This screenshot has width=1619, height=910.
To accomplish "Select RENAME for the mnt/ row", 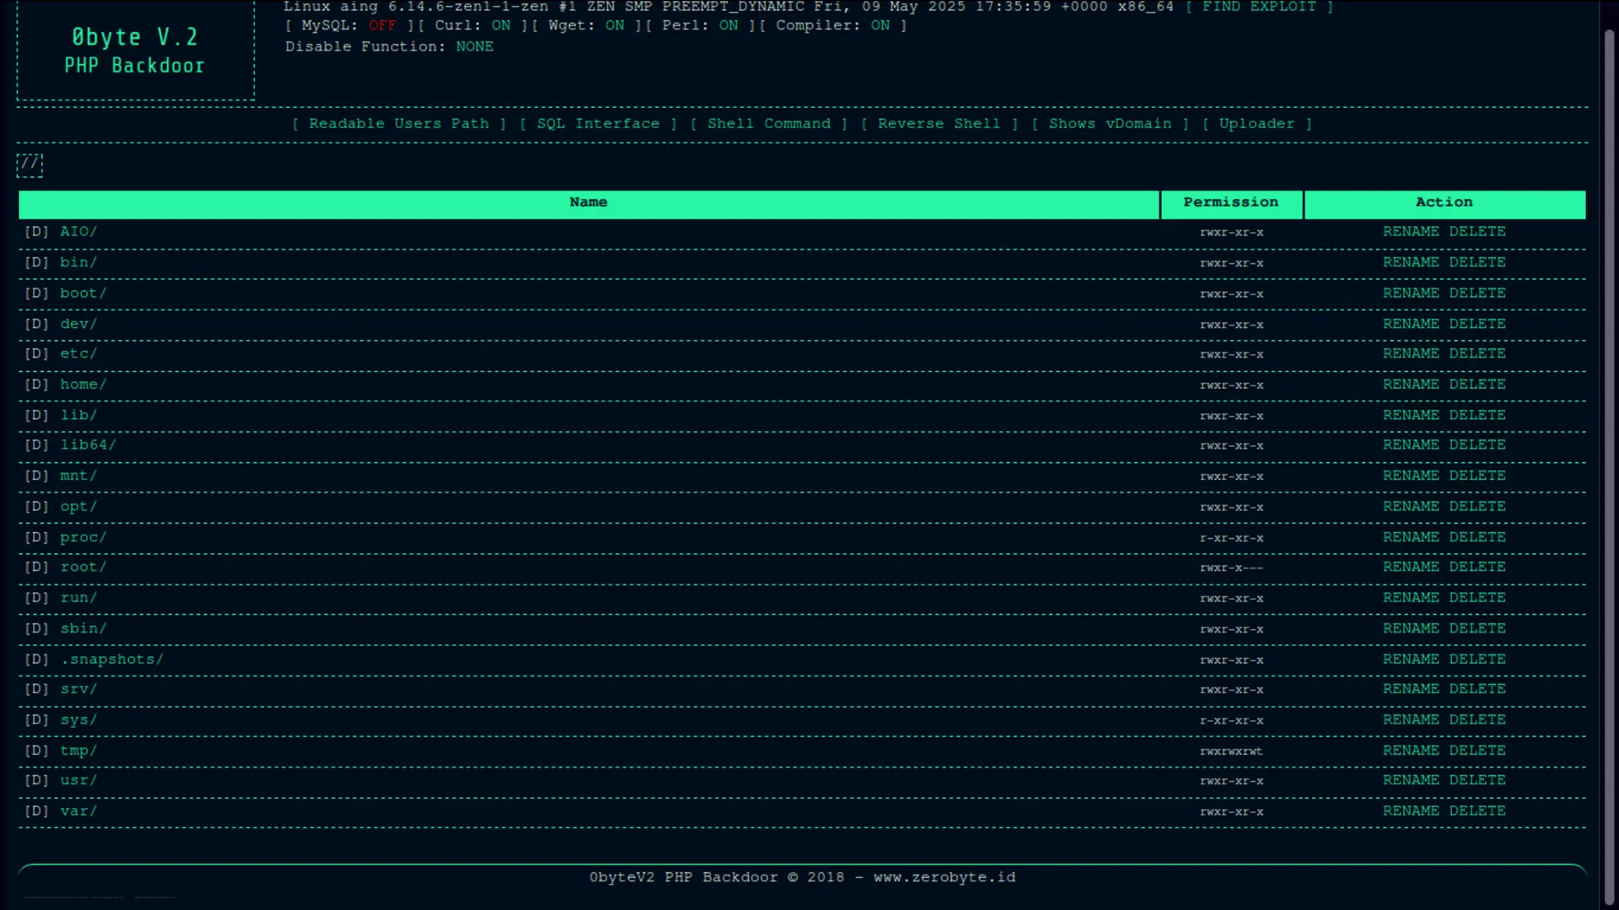I will (x=1411, y=476).
